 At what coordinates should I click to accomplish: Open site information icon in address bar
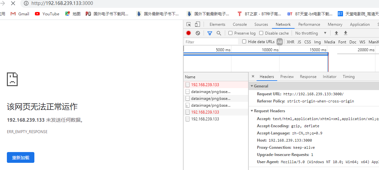pyautogui.click(x=27, y=3)
